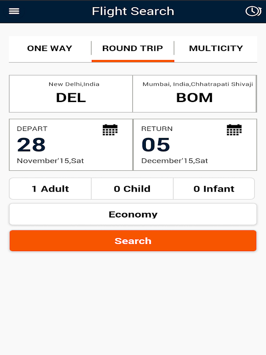266x355 pixels.
Task: Open the Economy class selector
Action: [x=133, y=215]
